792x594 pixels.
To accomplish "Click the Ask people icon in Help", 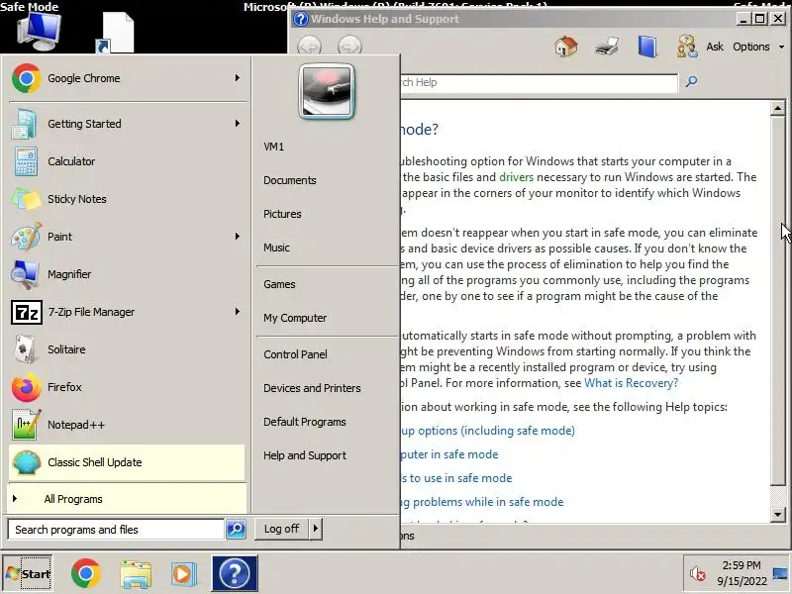I will (687, 47).
